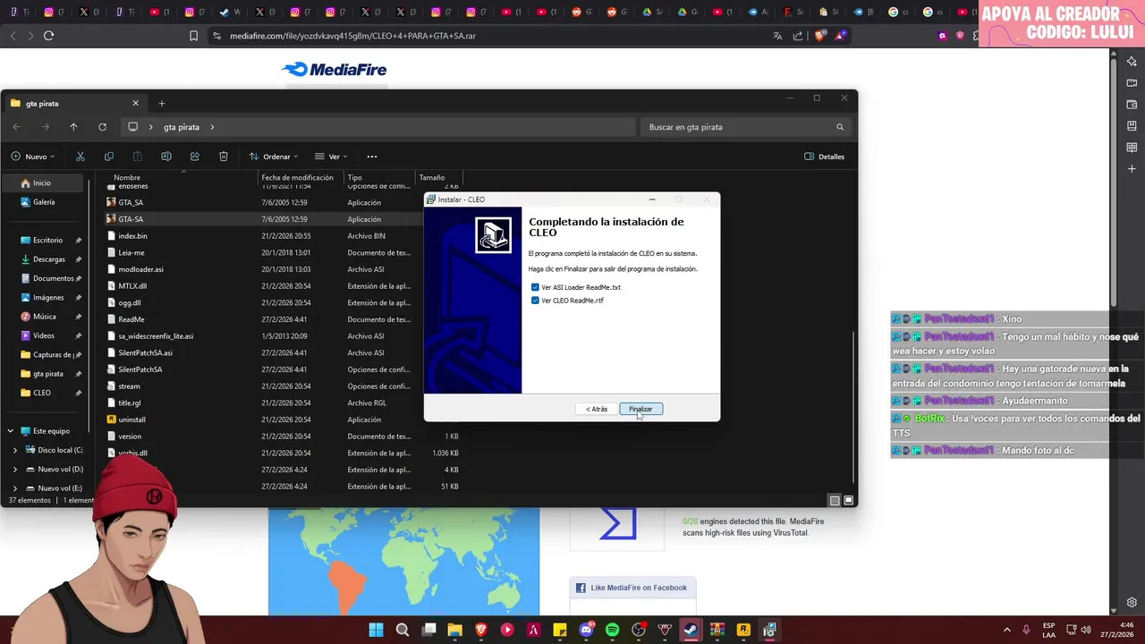The width and height of the screenshot is (1145, 644).
Task: Switch Explorer to details list view icon
Action: (x=835, y=500)
